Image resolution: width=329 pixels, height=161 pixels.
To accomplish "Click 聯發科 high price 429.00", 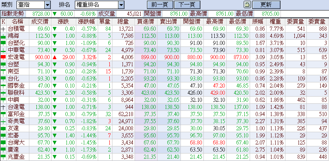I will click(217, 93).
